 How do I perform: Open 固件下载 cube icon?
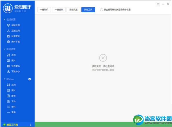[8, 42]
